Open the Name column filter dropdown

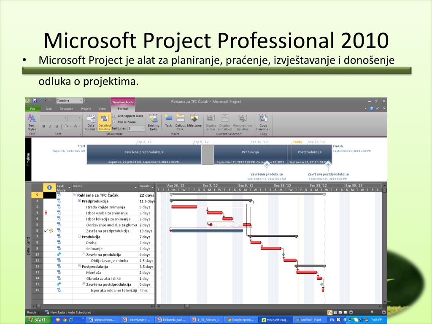pyautogui.click(x=135, y=187)
